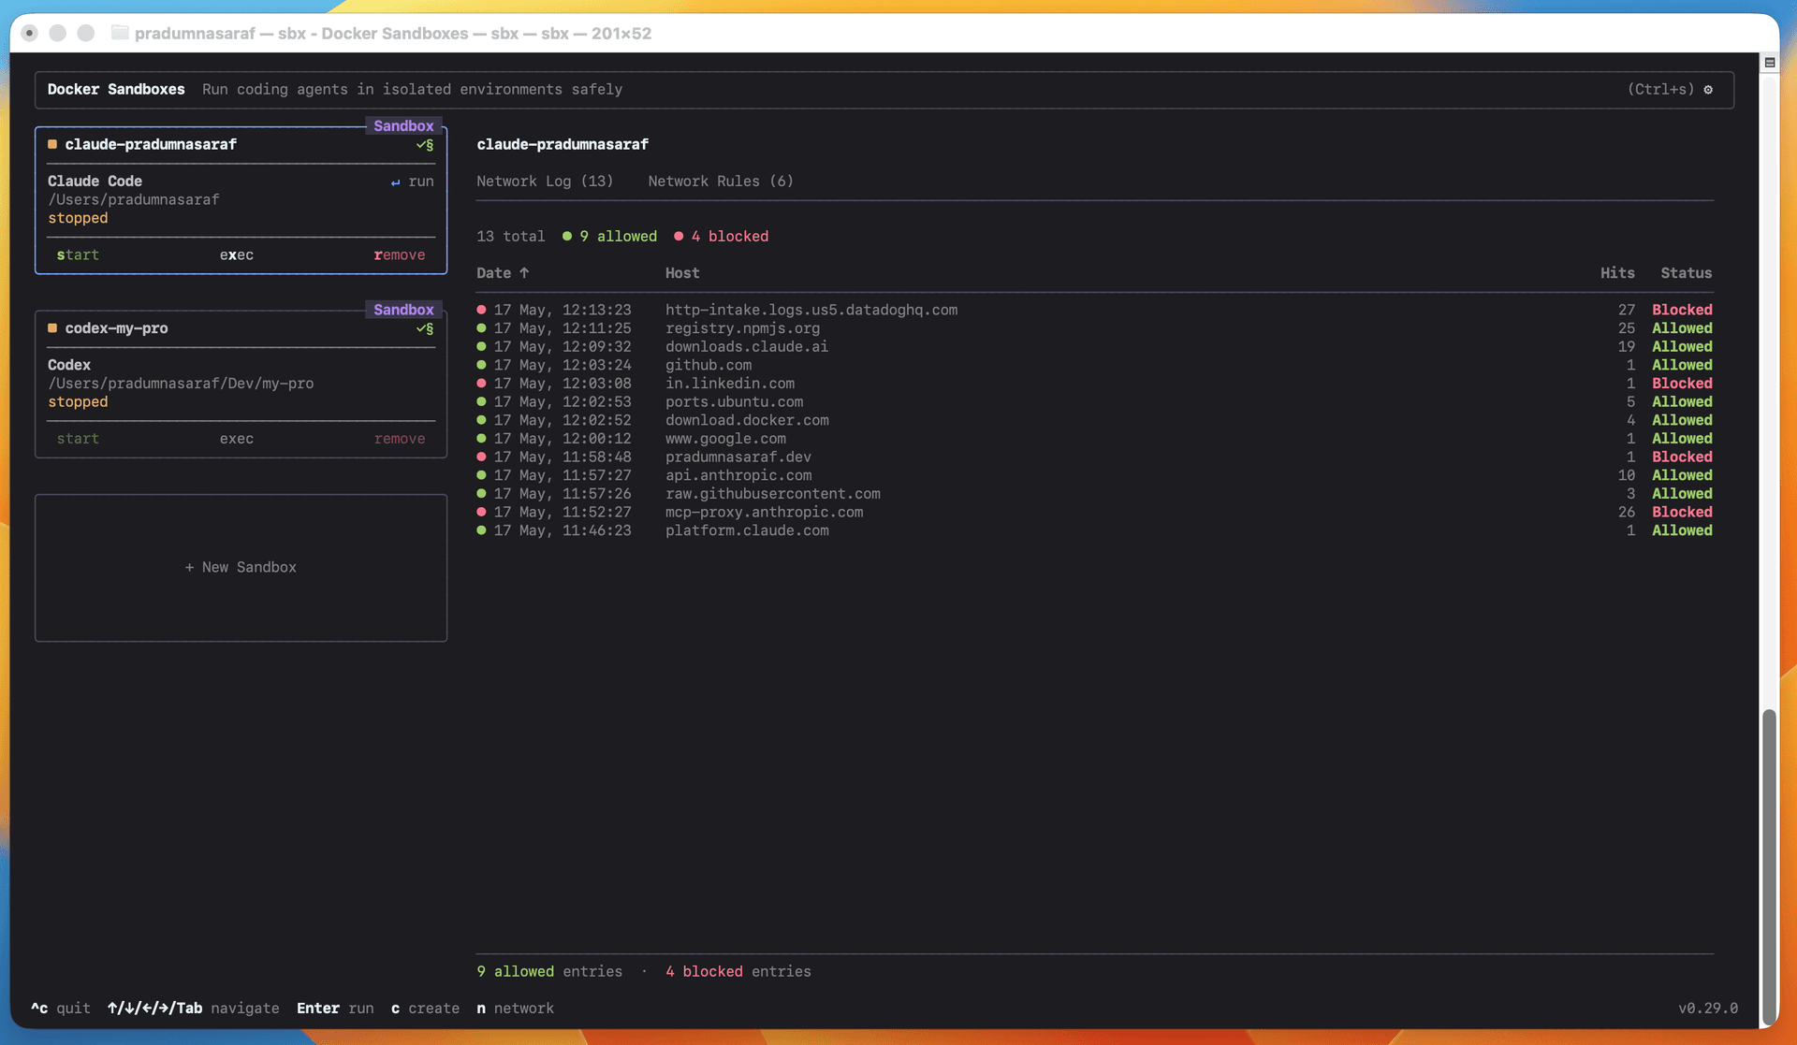This screenshot has height=1045, width=1797.
Task: Click the orange status square beside codex-my-pro
Action: (52, 328)
